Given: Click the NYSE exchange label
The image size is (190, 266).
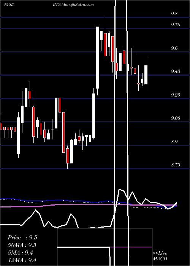Looking at the screenshot, I should pos(9,5).
